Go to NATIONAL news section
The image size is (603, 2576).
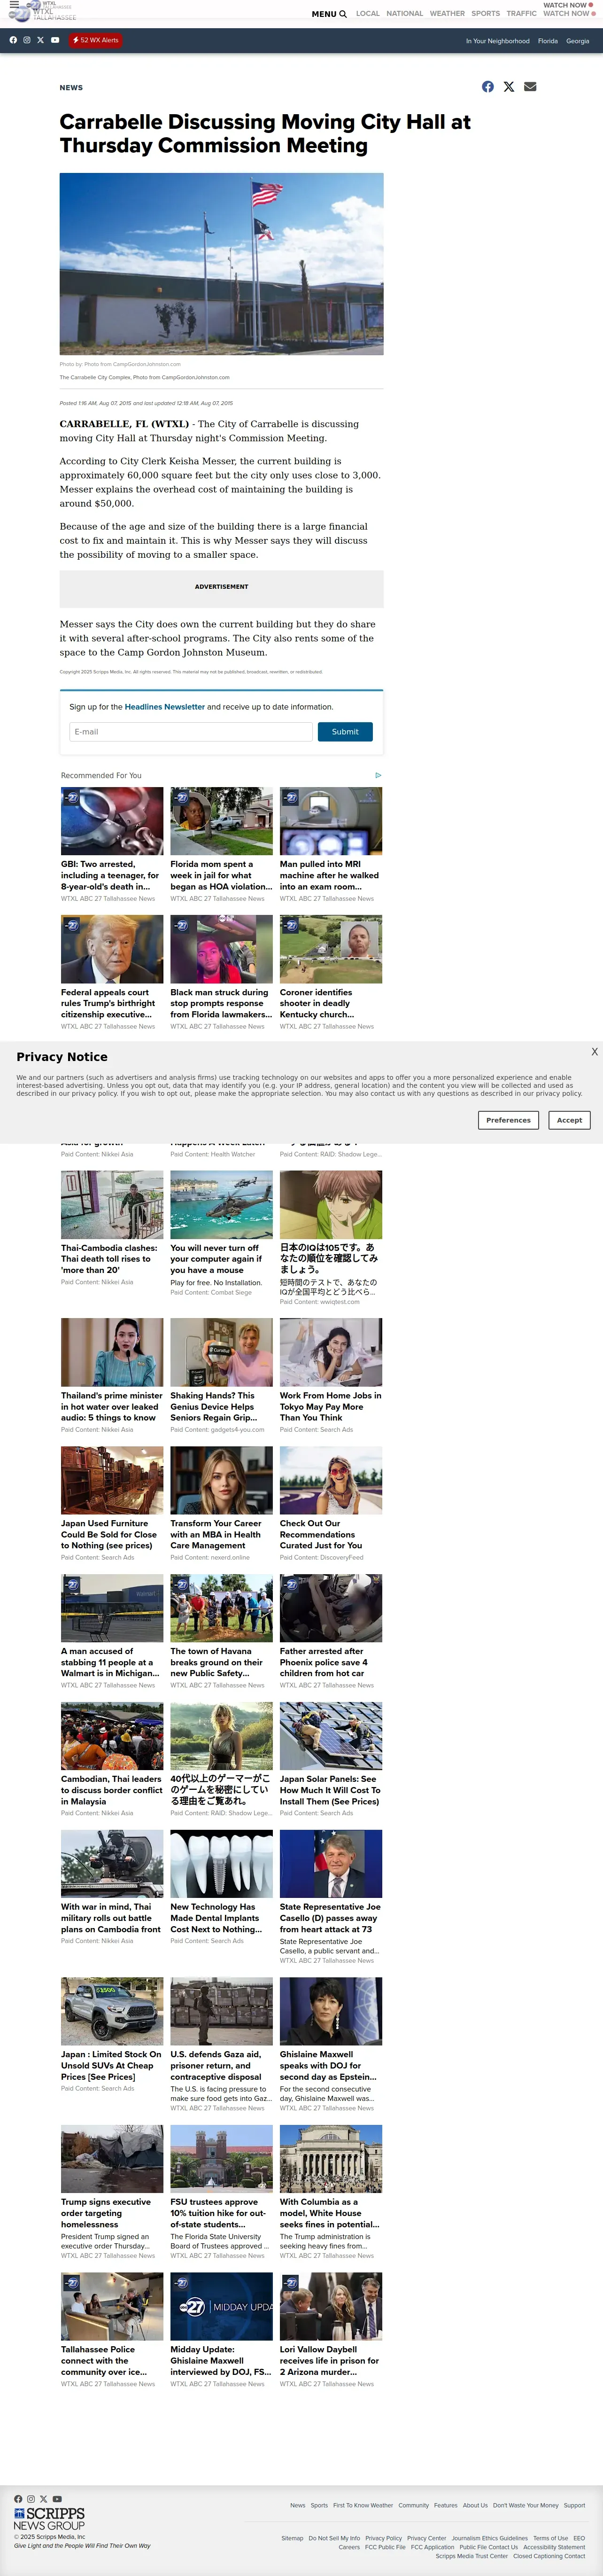(x=405, y=14)
